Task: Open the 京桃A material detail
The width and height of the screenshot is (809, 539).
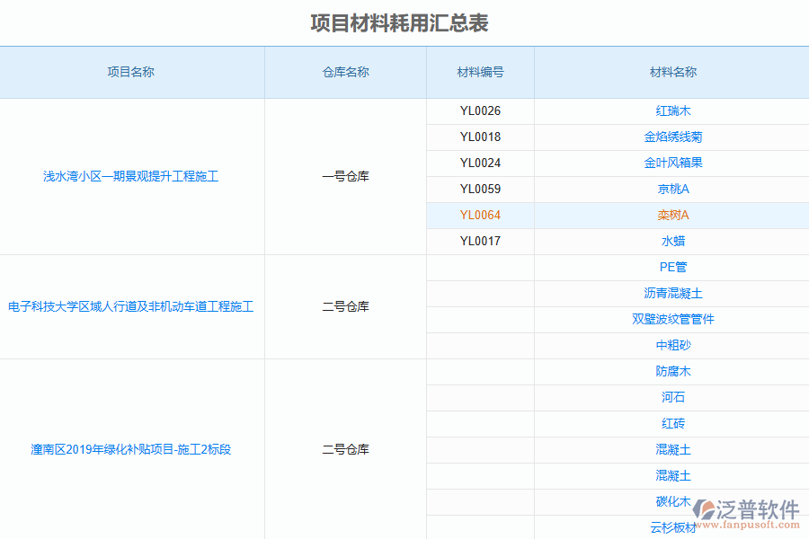Action: [673, 189]
